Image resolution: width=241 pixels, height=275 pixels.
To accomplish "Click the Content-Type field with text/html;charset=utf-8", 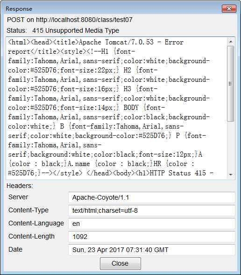I will pos(152,210).
